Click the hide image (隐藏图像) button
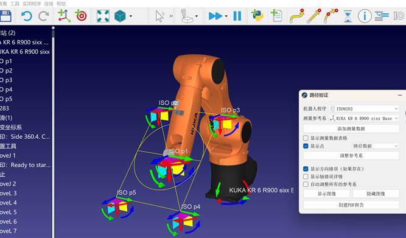This screenshot has height=238, width=406. [376, 194]
